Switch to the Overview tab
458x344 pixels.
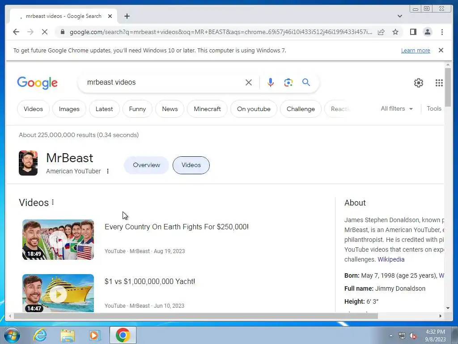point(146,165)
